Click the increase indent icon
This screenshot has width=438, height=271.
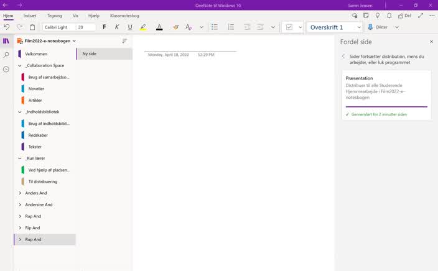click(260, 27)
